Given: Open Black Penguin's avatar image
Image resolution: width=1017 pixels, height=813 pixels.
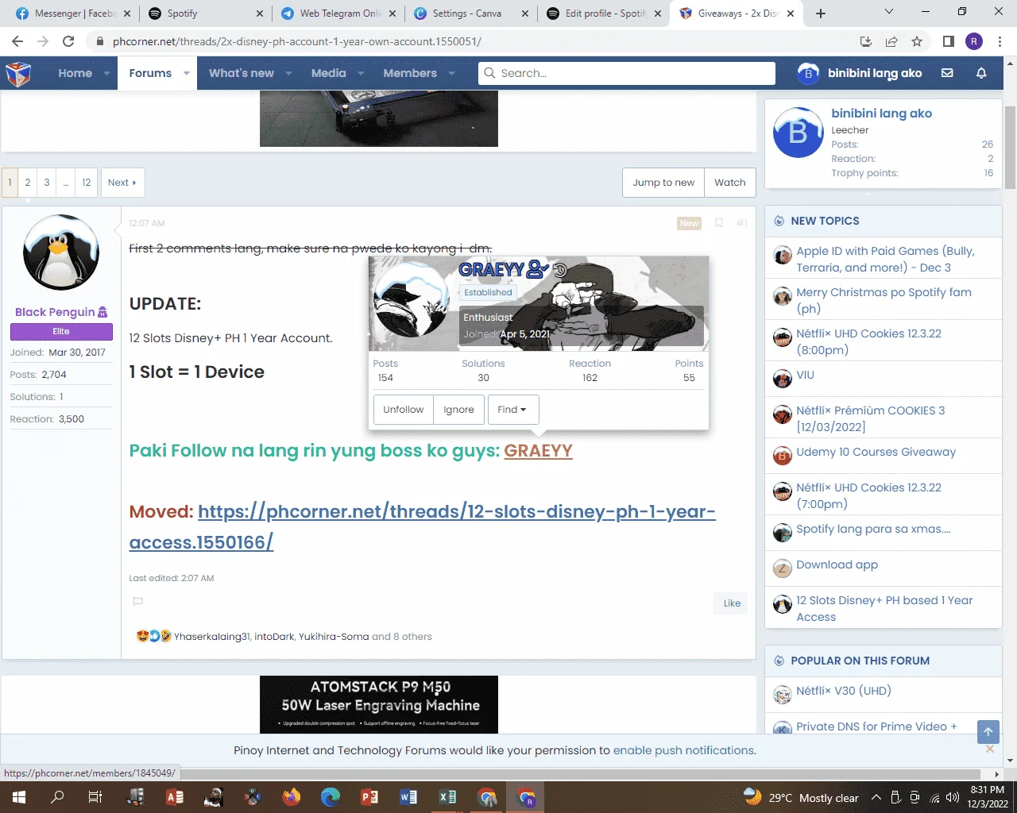Looking at the screenshot, I should coord(61,252).
